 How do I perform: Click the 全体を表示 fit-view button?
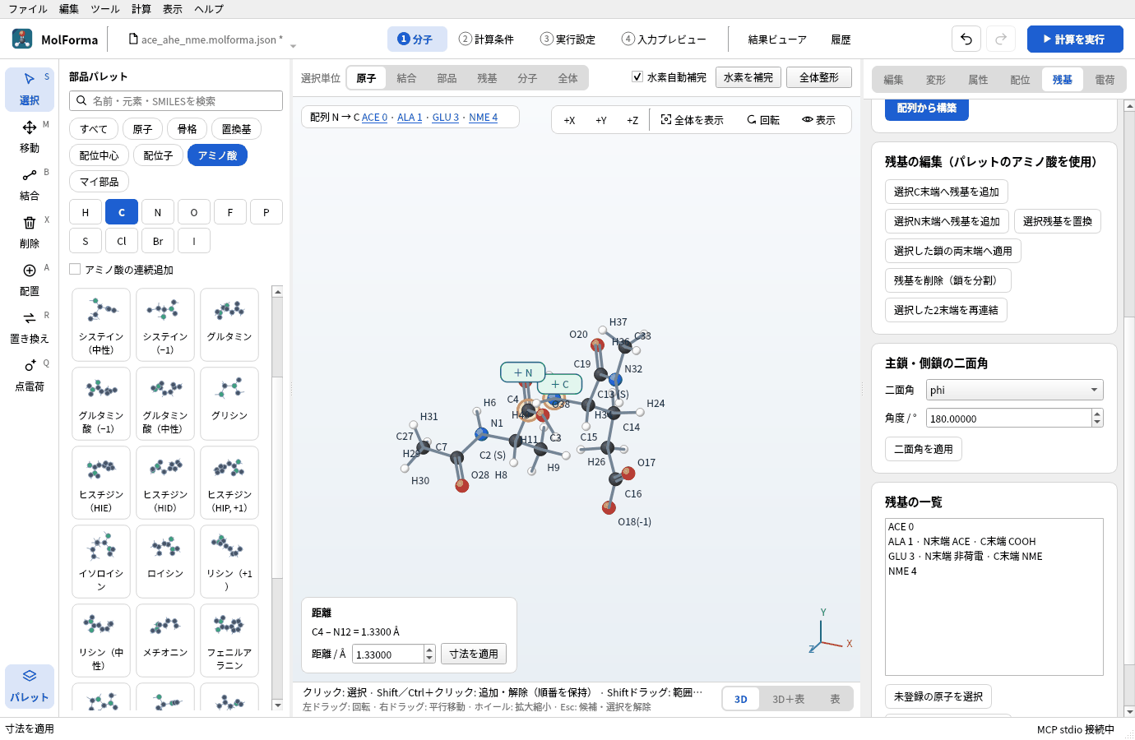point(692,120)
